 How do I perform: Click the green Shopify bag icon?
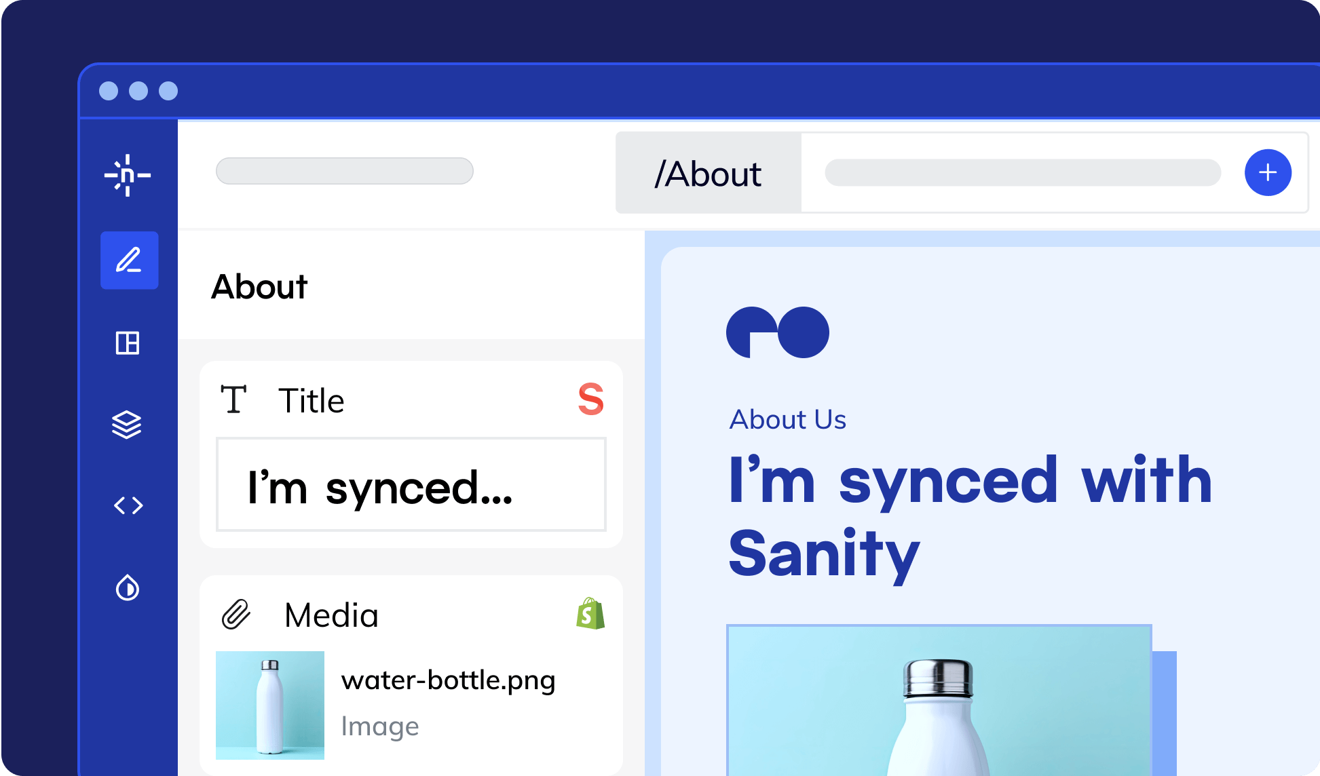(x=590, y=614)
